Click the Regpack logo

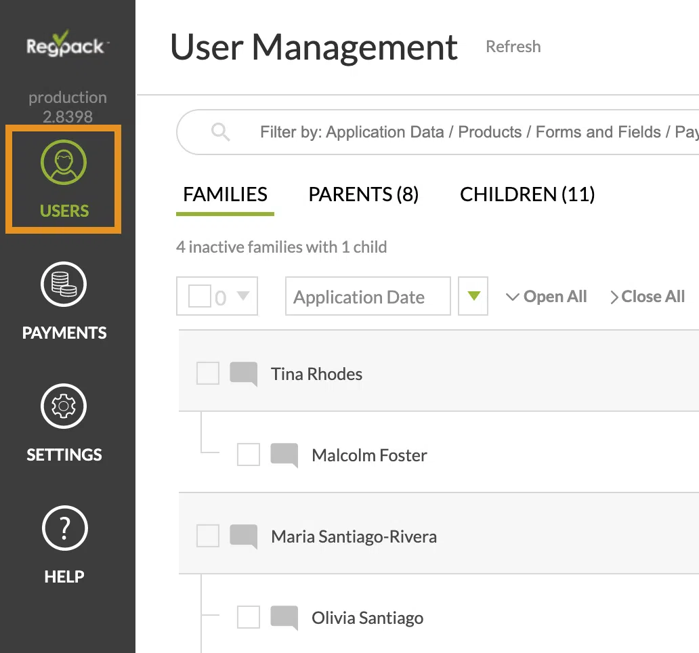pyautogui.click(x=66, y=45)
